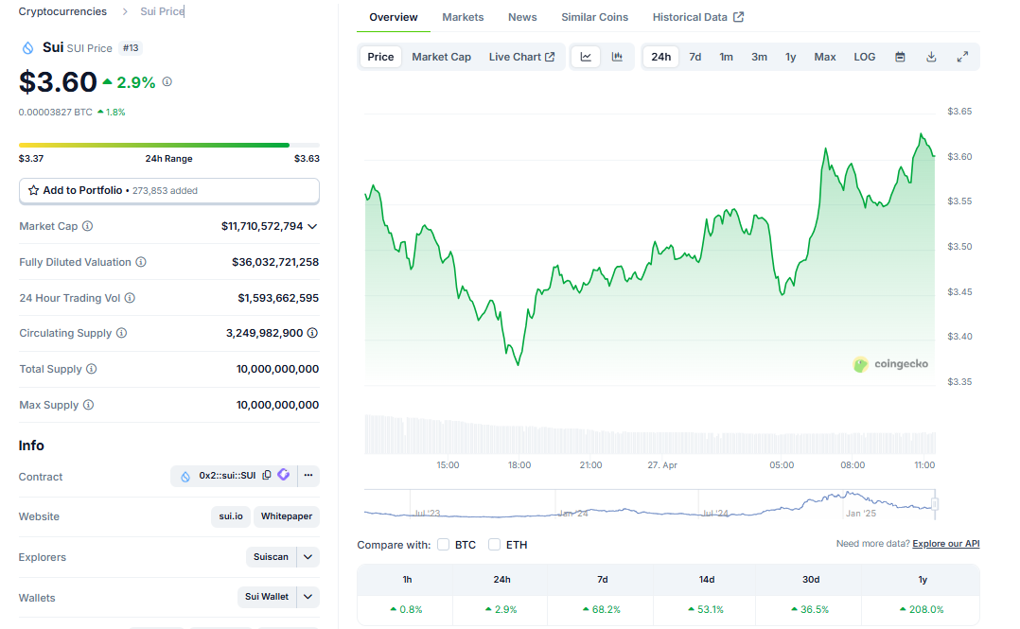Expand chart to fullscreen

click(962, 58)
